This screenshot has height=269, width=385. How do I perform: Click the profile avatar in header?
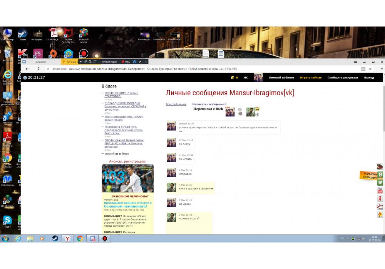[258, 77]
